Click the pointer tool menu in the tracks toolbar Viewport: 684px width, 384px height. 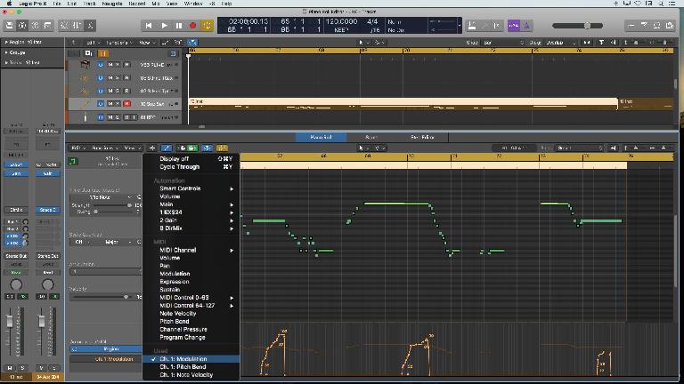362,43
